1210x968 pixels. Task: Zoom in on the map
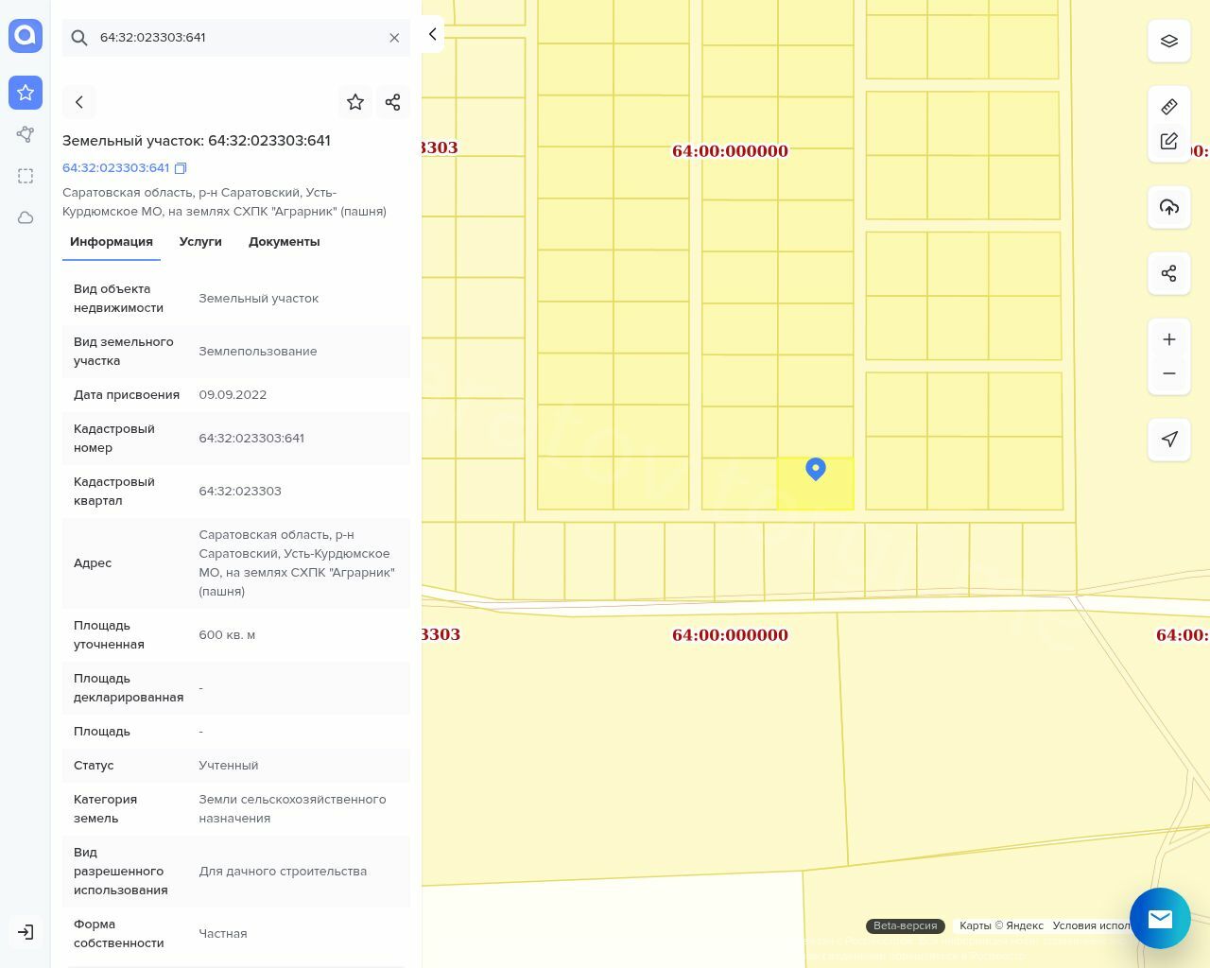click(1168, 339)
